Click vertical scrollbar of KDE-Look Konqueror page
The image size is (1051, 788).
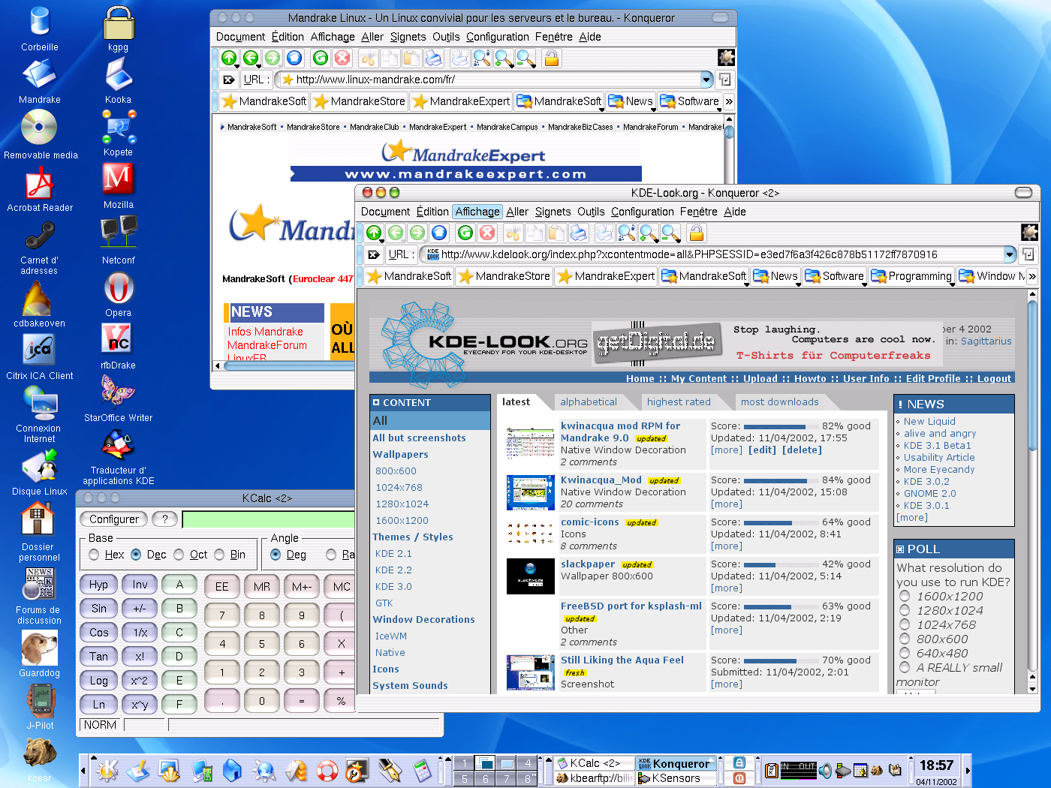(x=1032, y=490)
